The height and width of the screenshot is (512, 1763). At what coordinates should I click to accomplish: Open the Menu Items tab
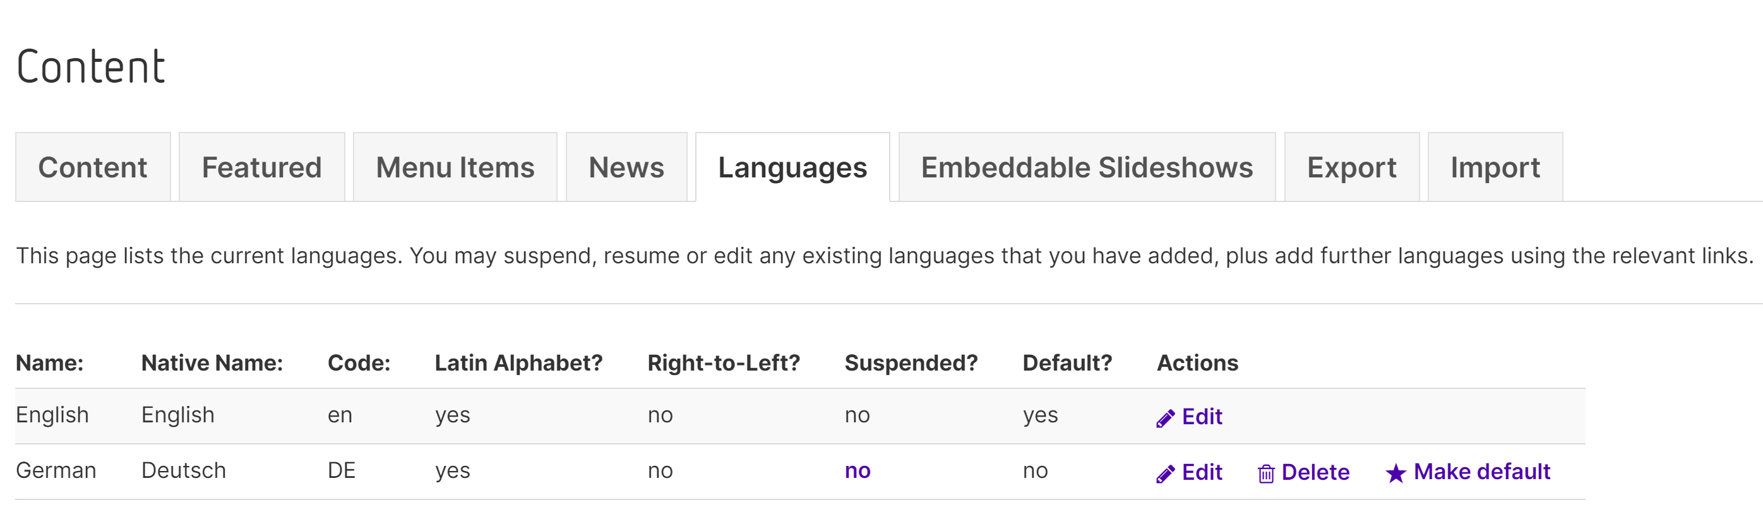pos(455,168)
